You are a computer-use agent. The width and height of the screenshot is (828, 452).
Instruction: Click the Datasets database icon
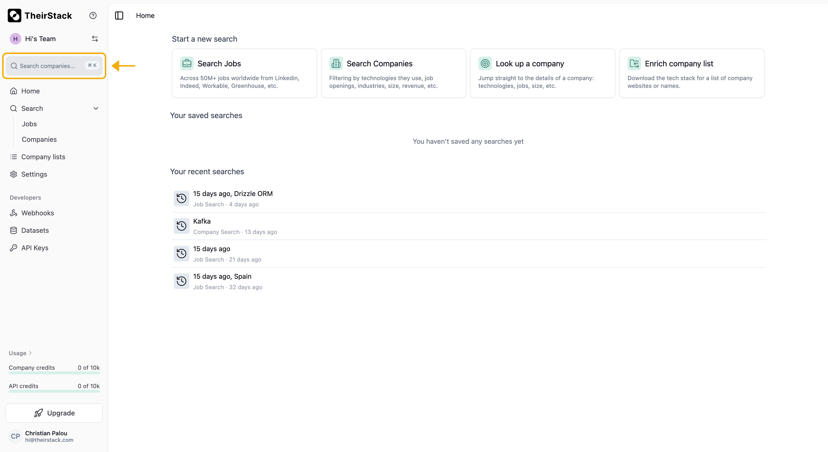13,230
